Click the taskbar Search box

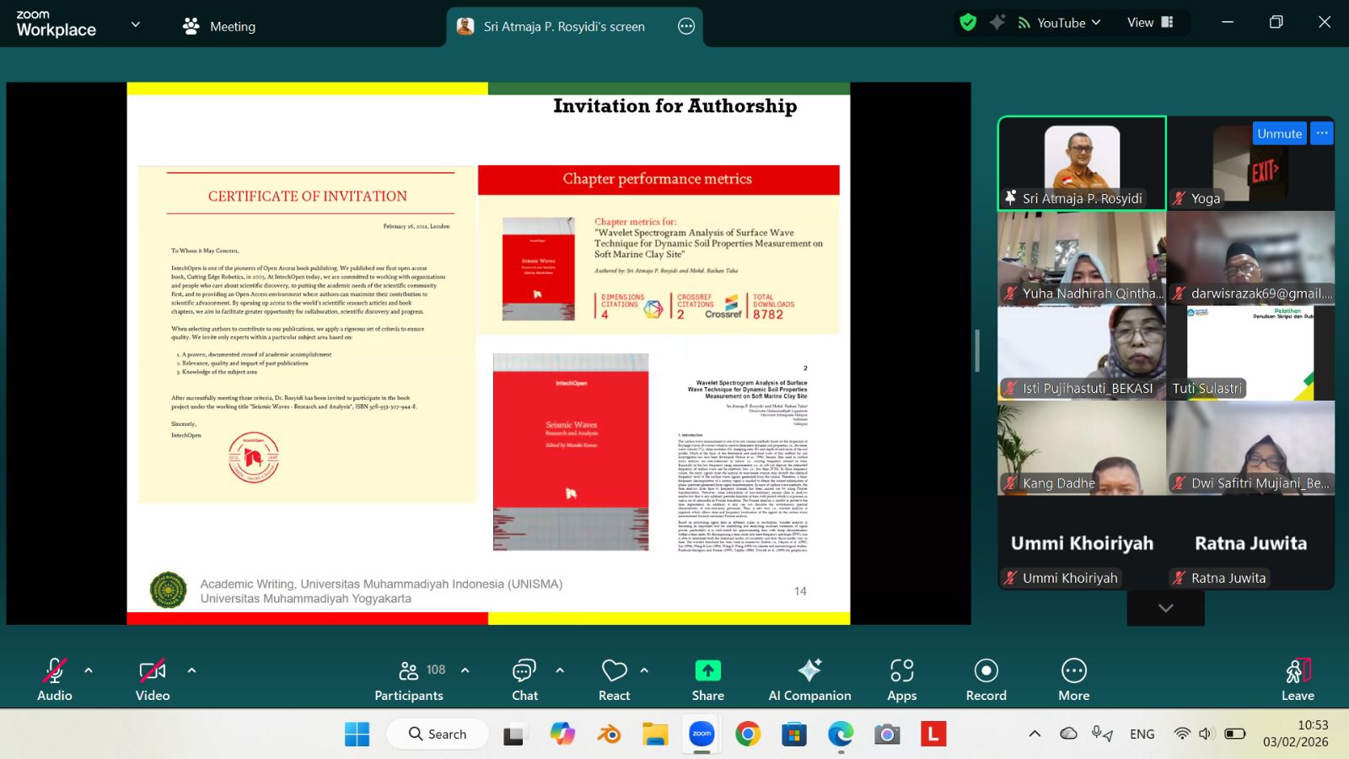click(x=438, y=734)
